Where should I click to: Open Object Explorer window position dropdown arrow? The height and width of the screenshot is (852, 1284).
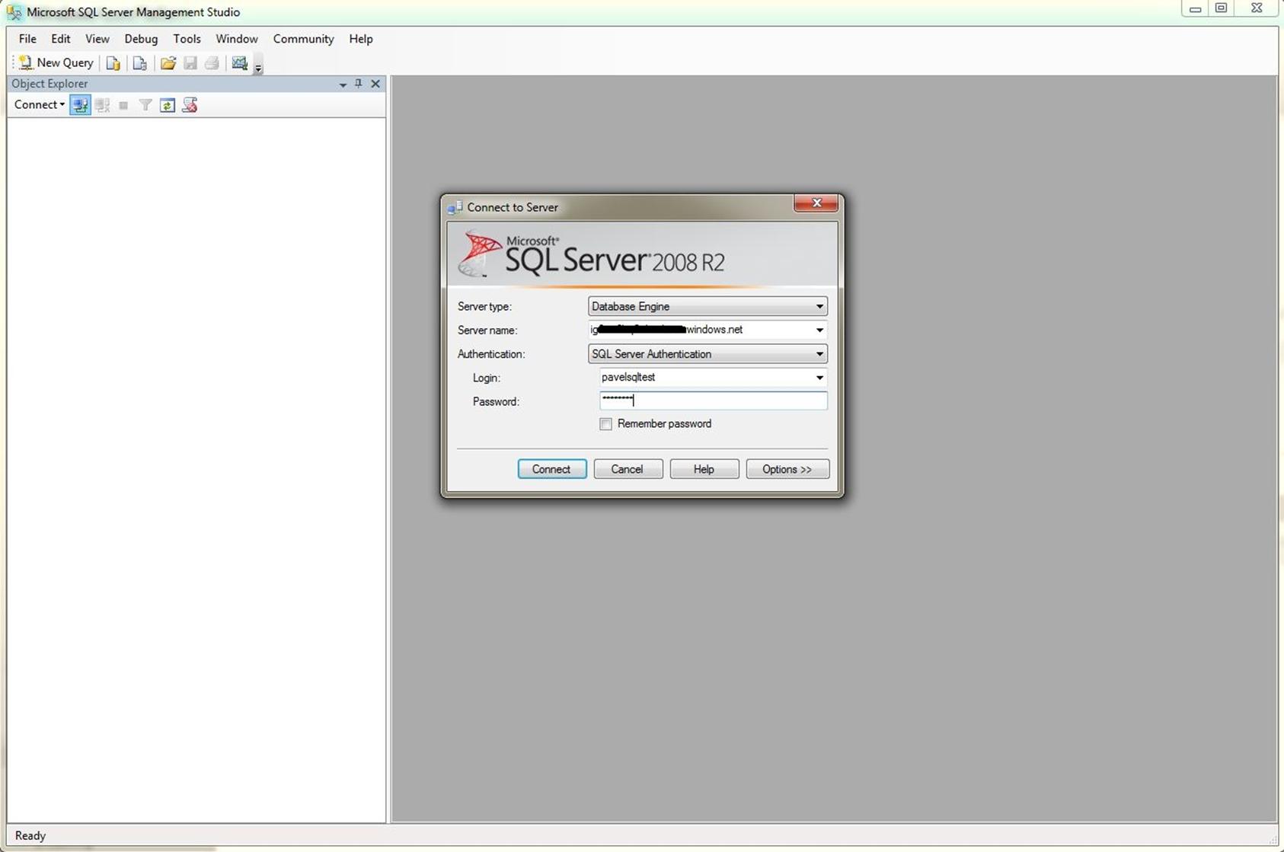(343, 85)
